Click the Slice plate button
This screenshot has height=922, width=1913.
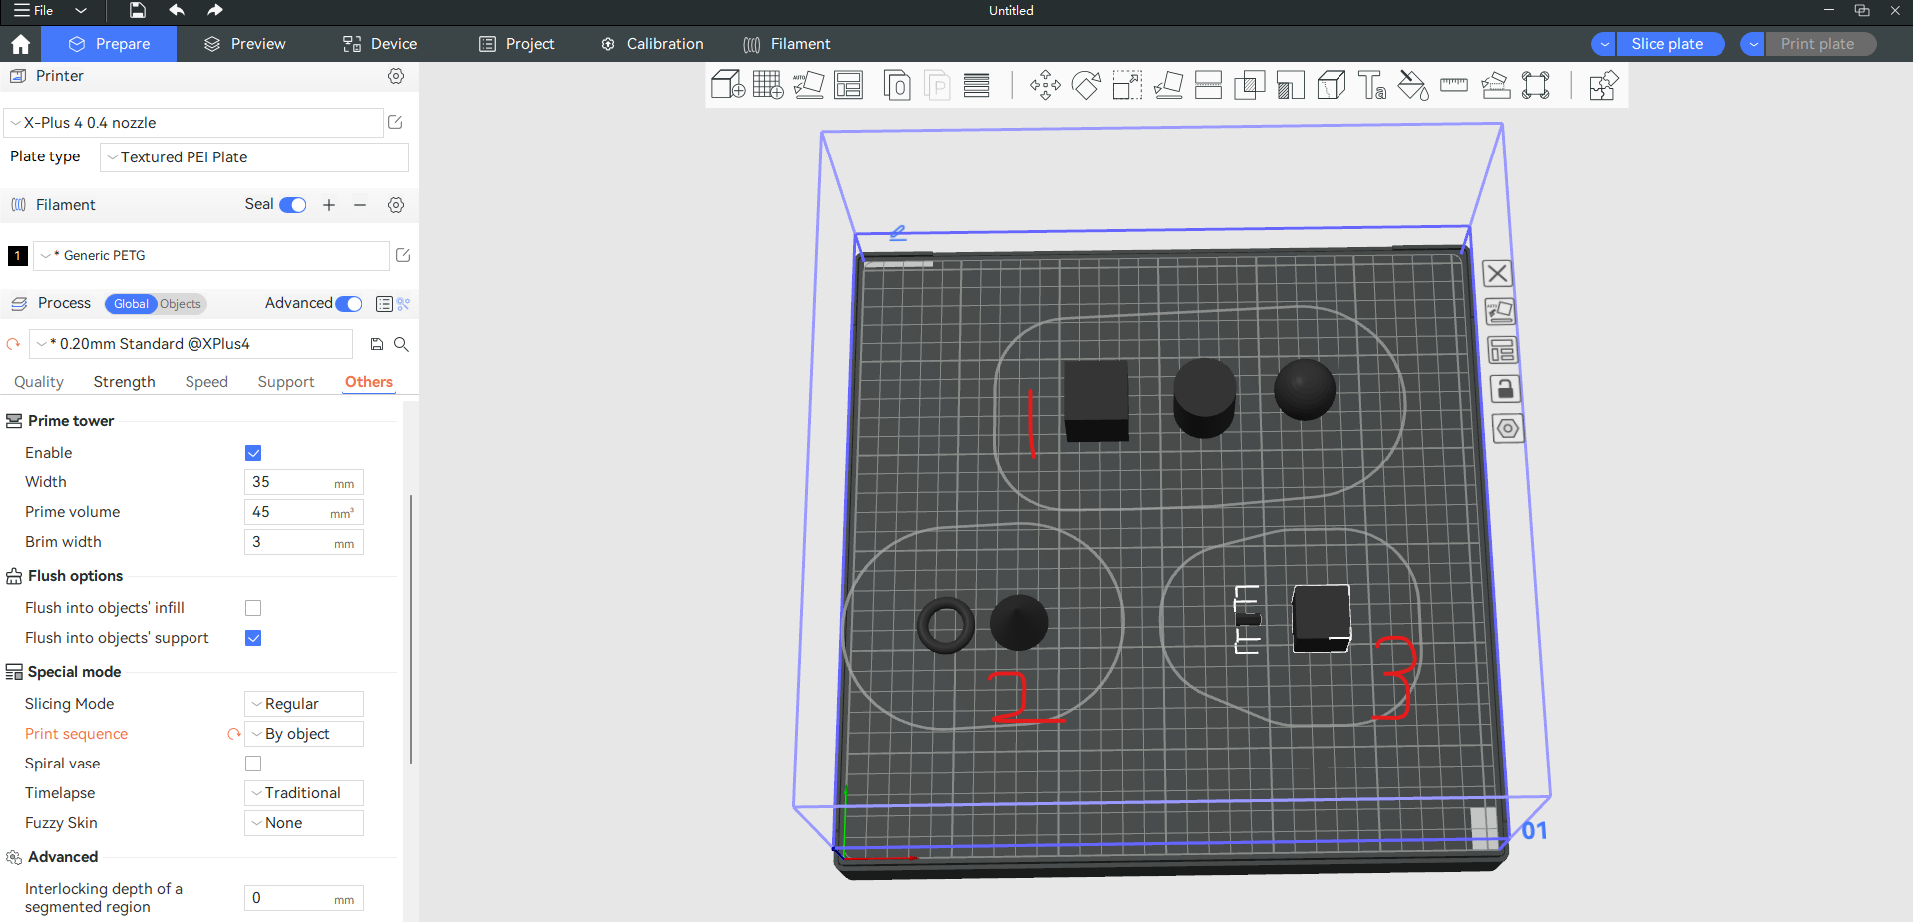coord(1667,44)
